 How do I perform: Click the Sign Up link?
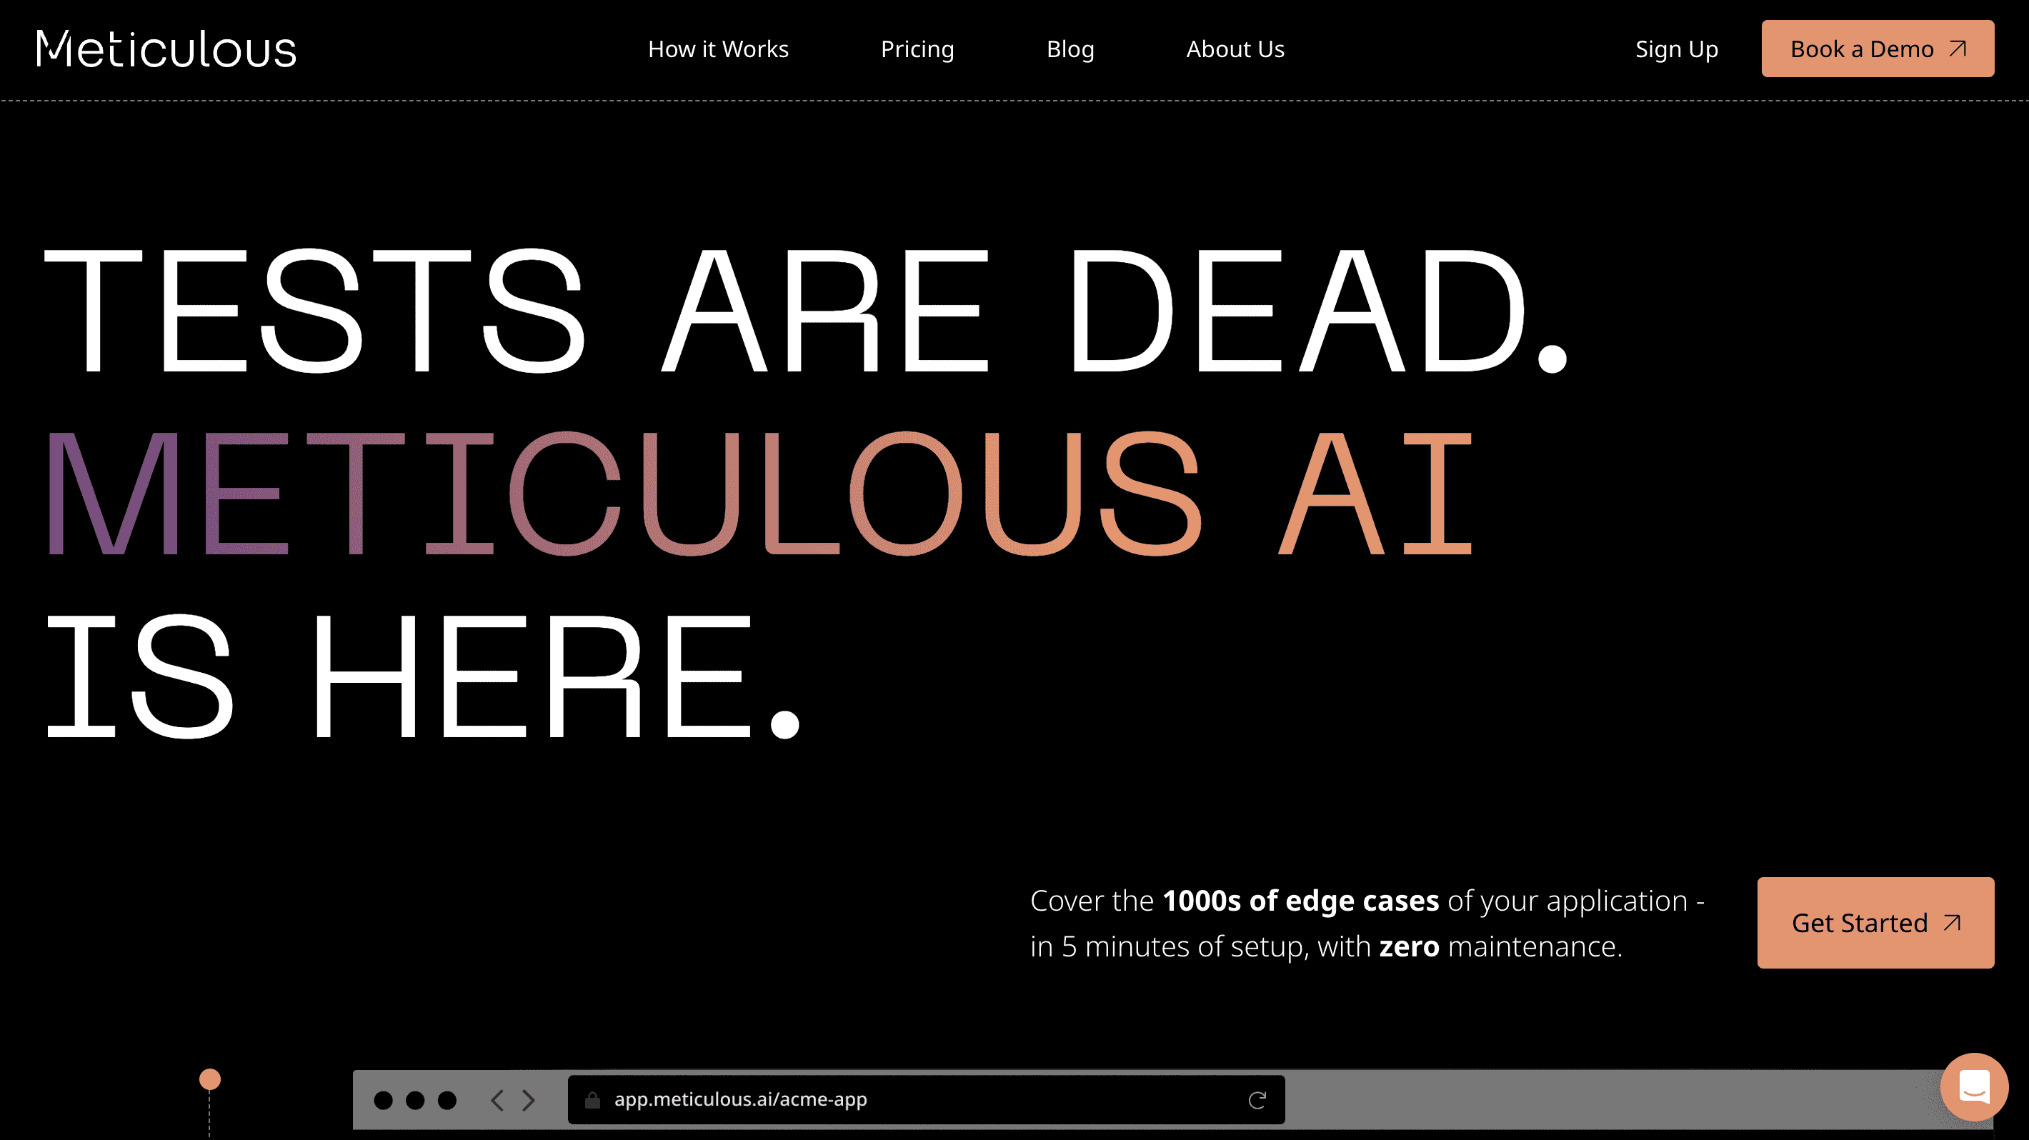[x=1676, y=49]
